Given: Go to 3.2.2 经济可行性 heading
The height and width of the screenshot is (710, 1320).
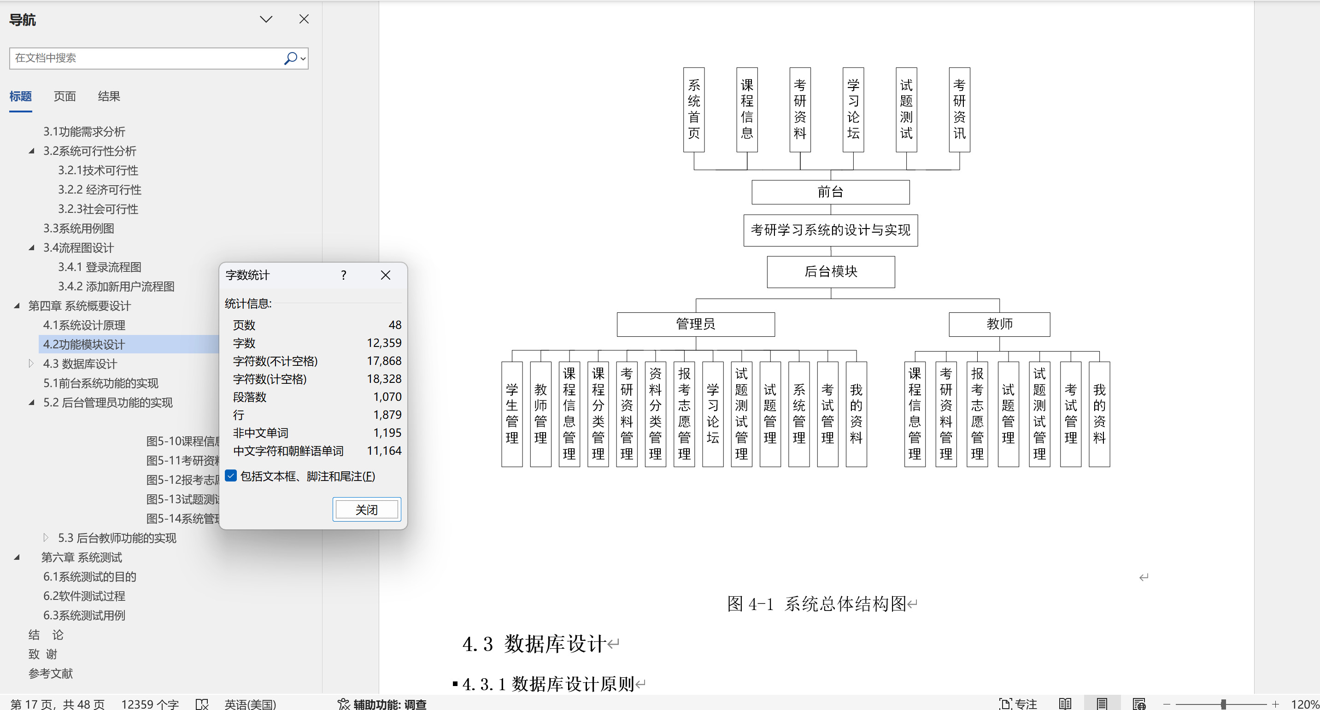Looking at the screenshot, I should click(100, 190).
